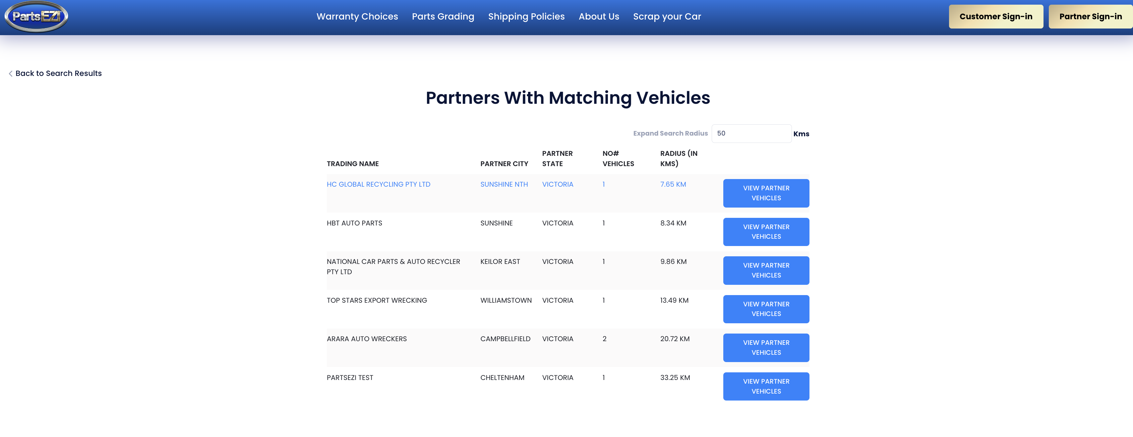
Task: Open Parts Grading page
Action: click(x=443, y=16)
